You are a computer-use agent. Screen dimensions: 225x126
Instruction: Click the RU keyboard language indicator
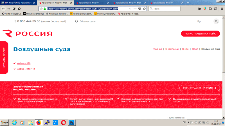point(184,122)
